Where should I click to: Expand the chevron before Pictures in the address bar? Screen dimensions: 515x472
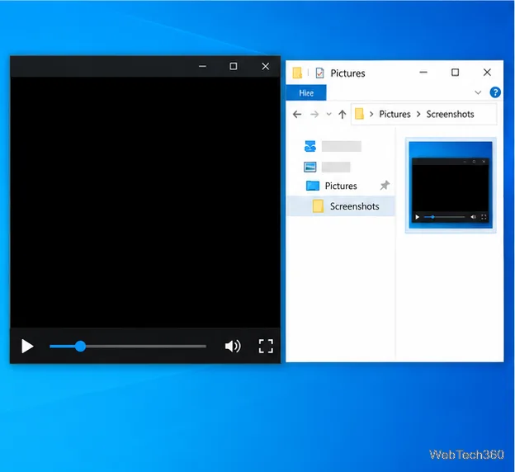[x=371, y=114]
